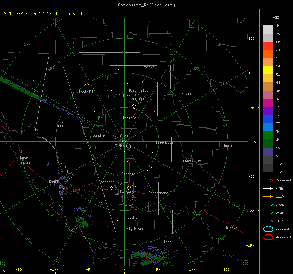The width and height of the screenshot is (293, 274).
Task: Click the Olds town label
Action: pos(124,136)
